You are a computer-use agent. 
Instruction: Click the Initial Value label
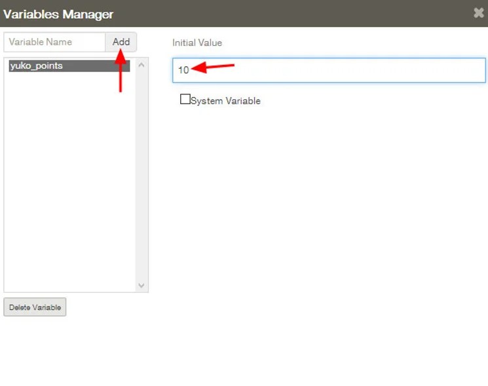(x=197, y=43)
